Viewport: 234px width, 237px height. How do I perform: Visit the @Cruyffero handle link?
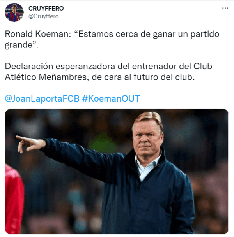click(x=43, y=16)
